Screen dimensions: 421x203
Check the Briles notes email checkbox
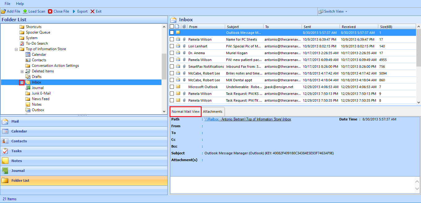pyautogui.click(x=172, y=73)
